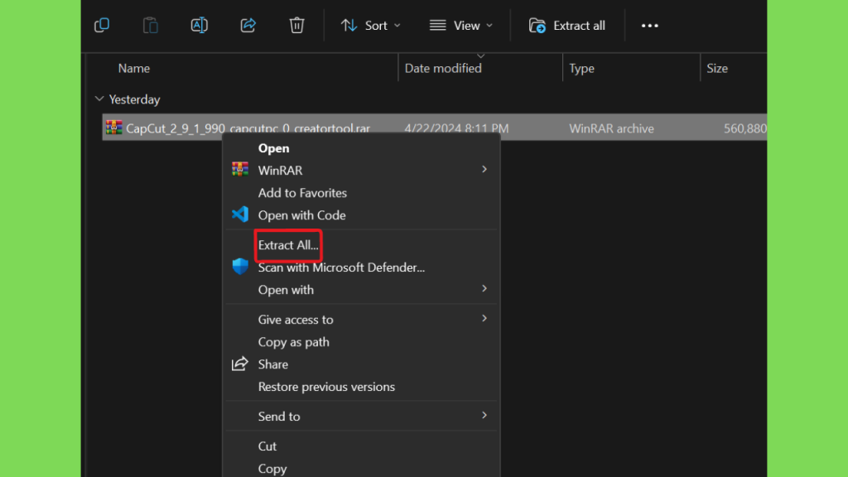The height and width of the screenshot is (477, 848).
Task: Choose Share in context menu
Action: pos(273,364)
